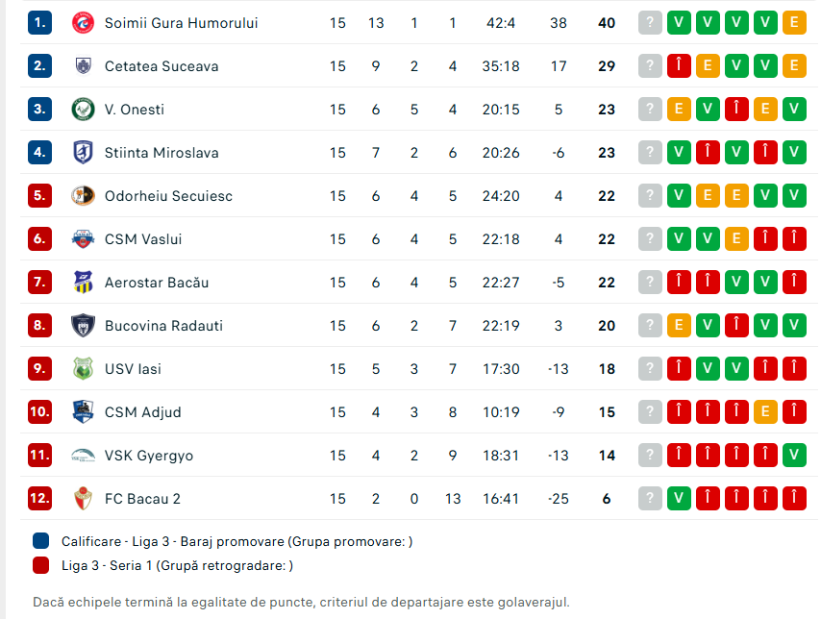This screenshot has height=619, width=821.
Task: Click the CSM Vaslui club crest
Action: pos(84,239)
